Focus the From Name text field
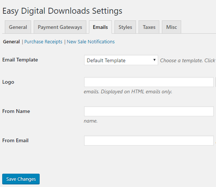The width and height of the screenshot is (216, 187). [x=149, y=111]
